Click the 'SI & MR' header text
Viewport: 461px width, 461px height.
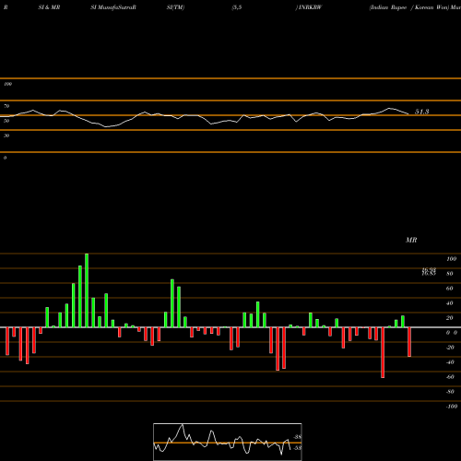pos(49,7)
